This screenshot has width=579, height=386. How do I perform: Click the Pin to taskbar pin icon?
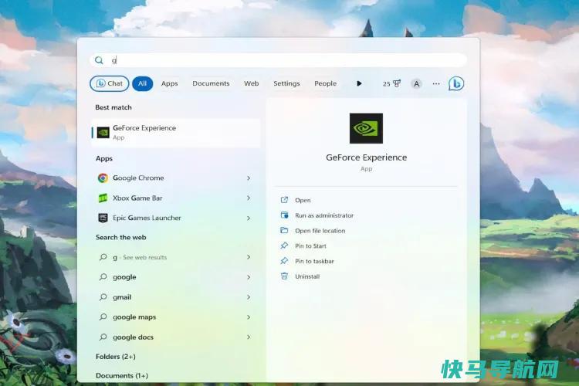[284, 261]
